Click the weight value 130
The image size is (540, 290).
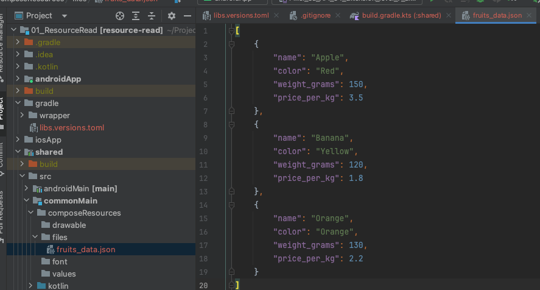[356, 245]
